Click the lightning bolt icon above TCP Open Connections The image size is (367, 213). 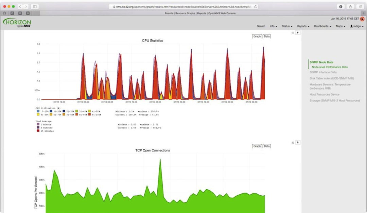click(298, 142)
